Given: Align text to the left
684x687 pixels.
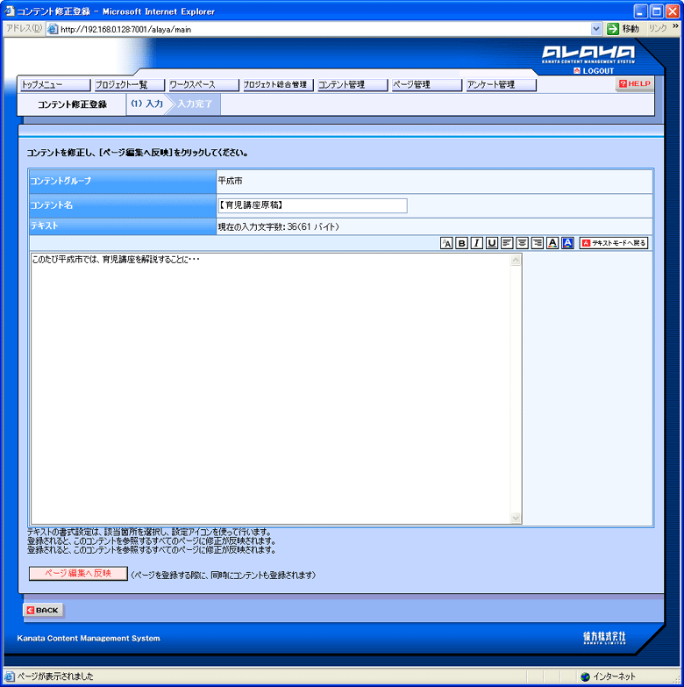Looking at the screenshot, I should 507,243.
